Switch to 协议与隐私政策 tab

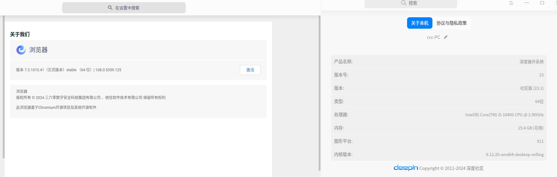point(452,23)
